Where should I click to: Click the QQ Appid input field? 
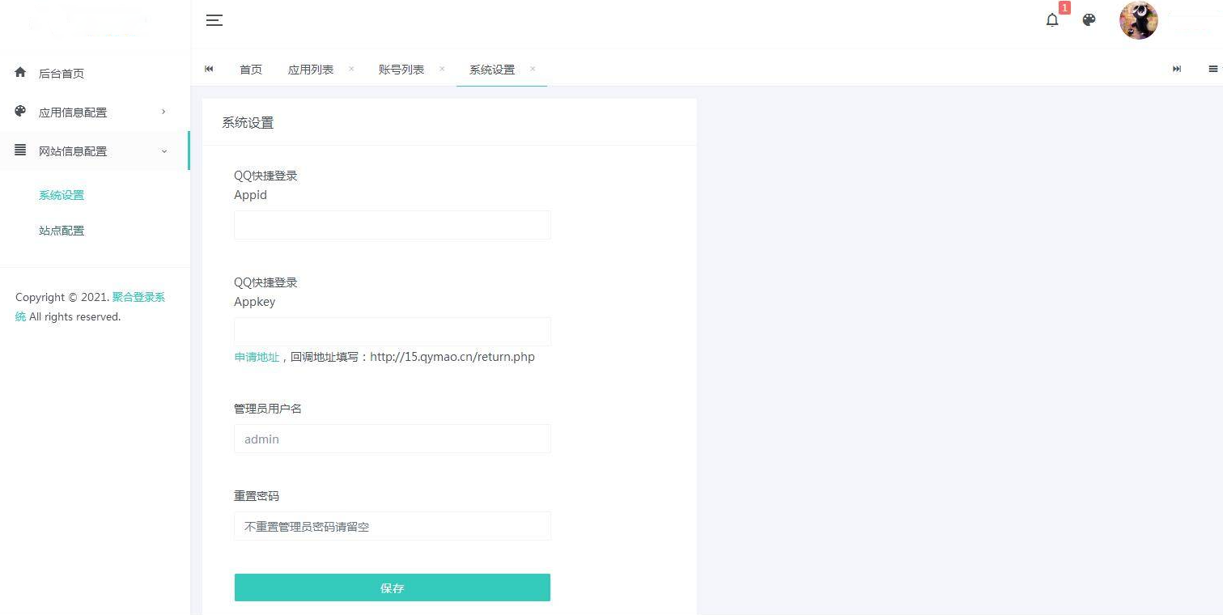393,225
